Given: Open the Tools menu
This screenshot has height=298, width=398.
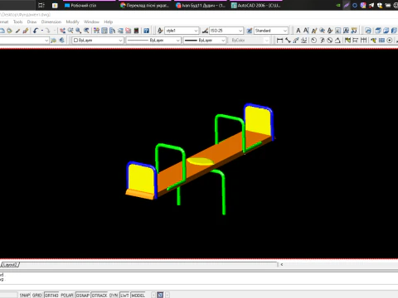Looking at the screenshot, I should [18, 22].
